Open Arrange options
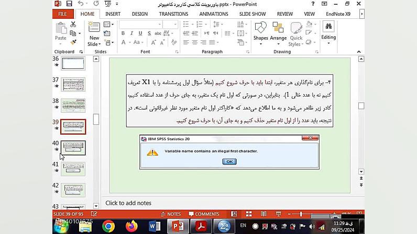This screenshot has height=234, width=417. pos(278,34)
